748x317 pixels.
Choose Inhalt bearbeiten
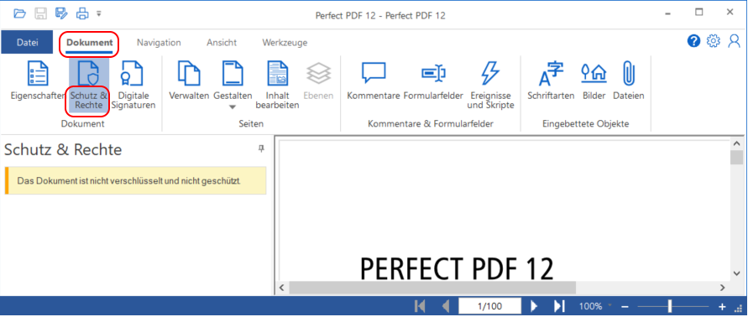[x=277, y=86]
